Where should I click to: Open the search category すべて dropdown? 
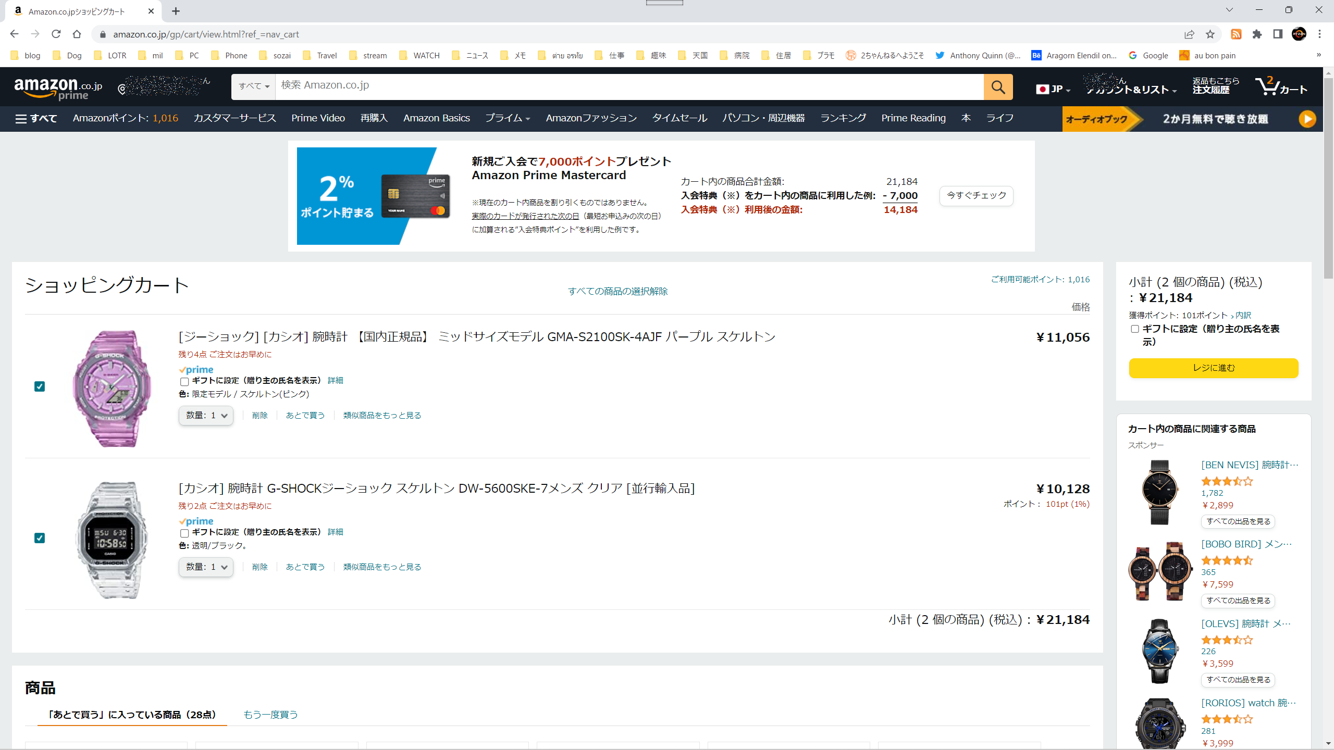(x=254, y=86)
